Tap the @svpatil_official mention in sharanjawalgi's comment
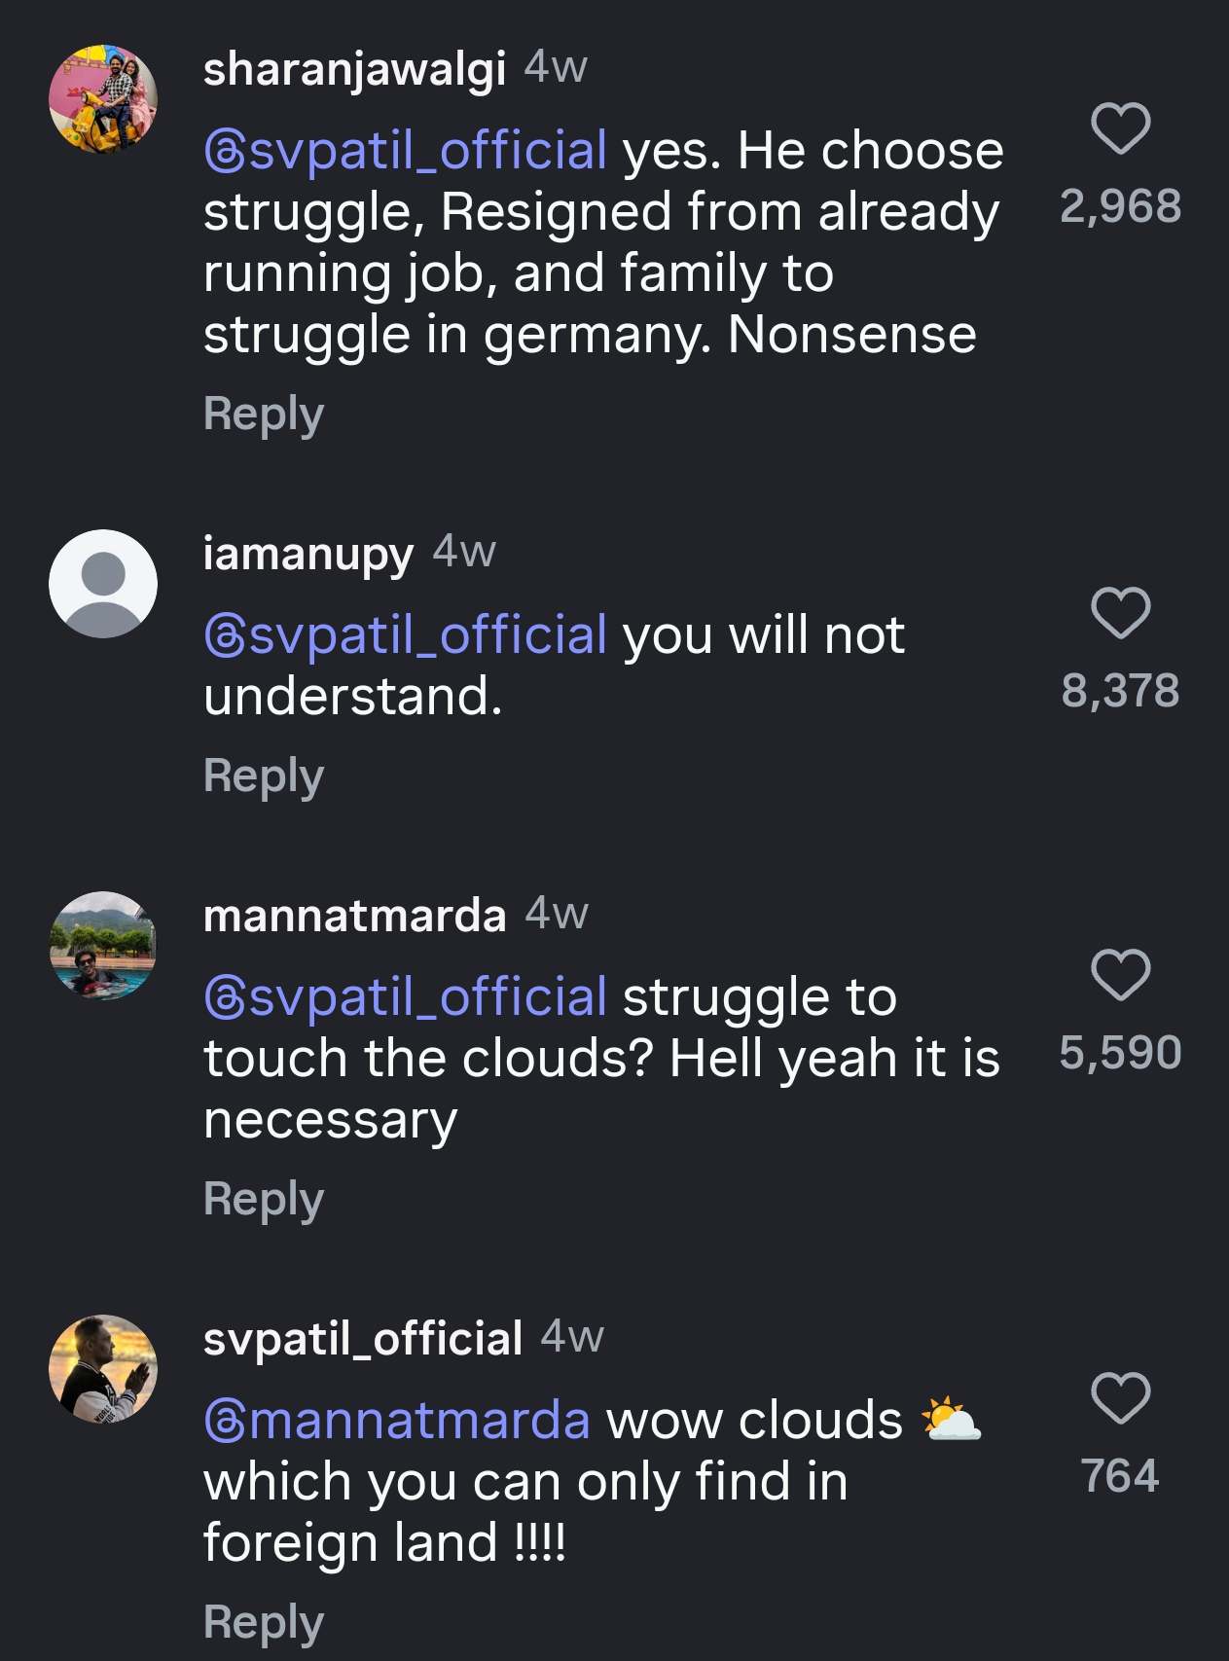This screenshot has height=1661, width=1229. point(406,152)
